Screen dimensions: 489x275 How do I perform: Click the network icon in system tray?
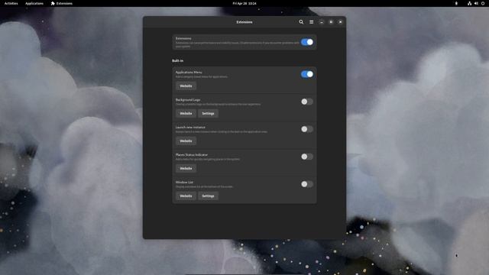pos(469,3)
